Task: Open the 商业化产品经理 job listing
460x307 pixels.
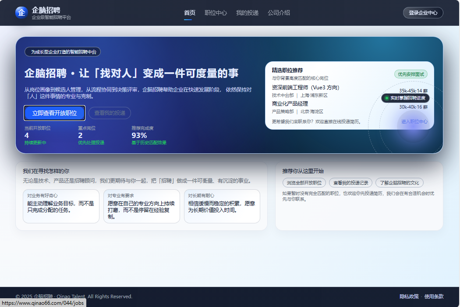Action: (x=290, y=104)
